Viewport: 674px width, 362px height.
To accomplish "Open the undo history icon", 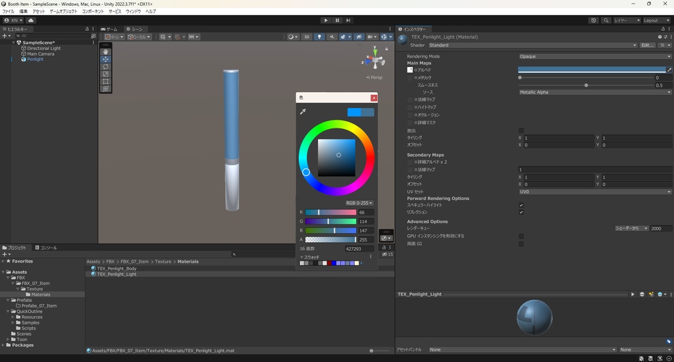I will coord(594,20).
